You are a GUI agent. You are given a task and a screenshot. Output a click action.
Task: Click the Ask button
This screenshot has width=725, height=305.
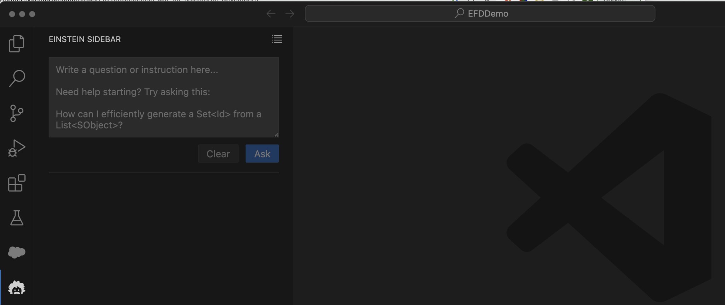(262, 153)
